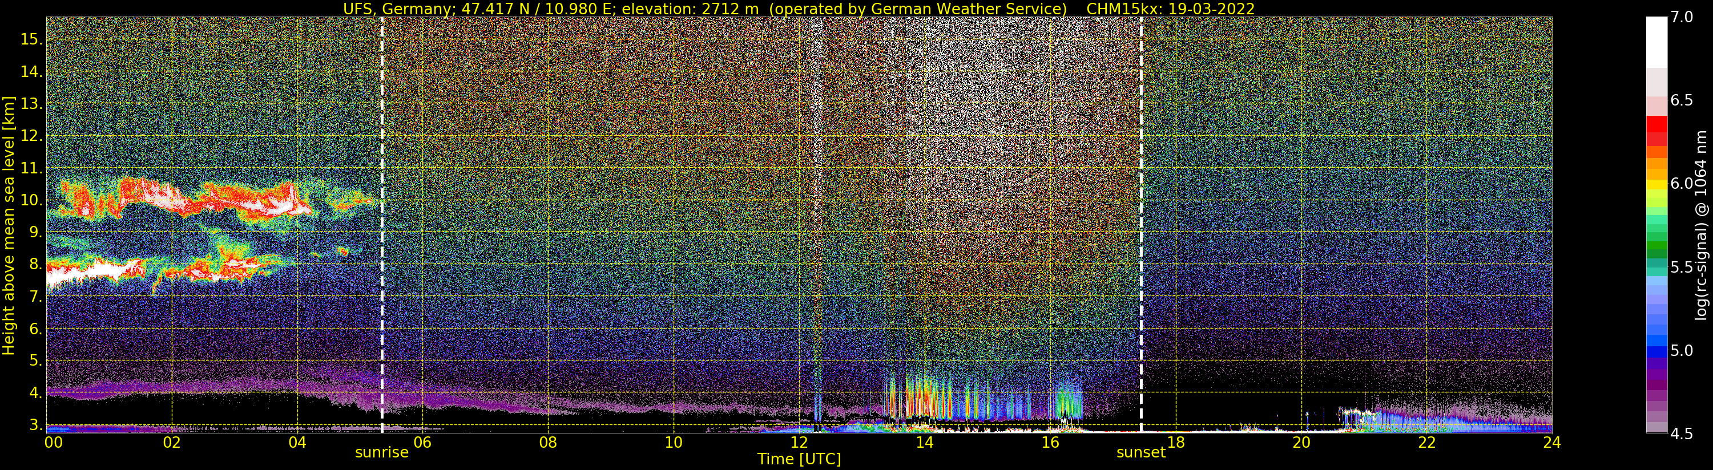1713x470 pixels.
Task: Click the x-axis tick label 10
Action: [674, 443]
